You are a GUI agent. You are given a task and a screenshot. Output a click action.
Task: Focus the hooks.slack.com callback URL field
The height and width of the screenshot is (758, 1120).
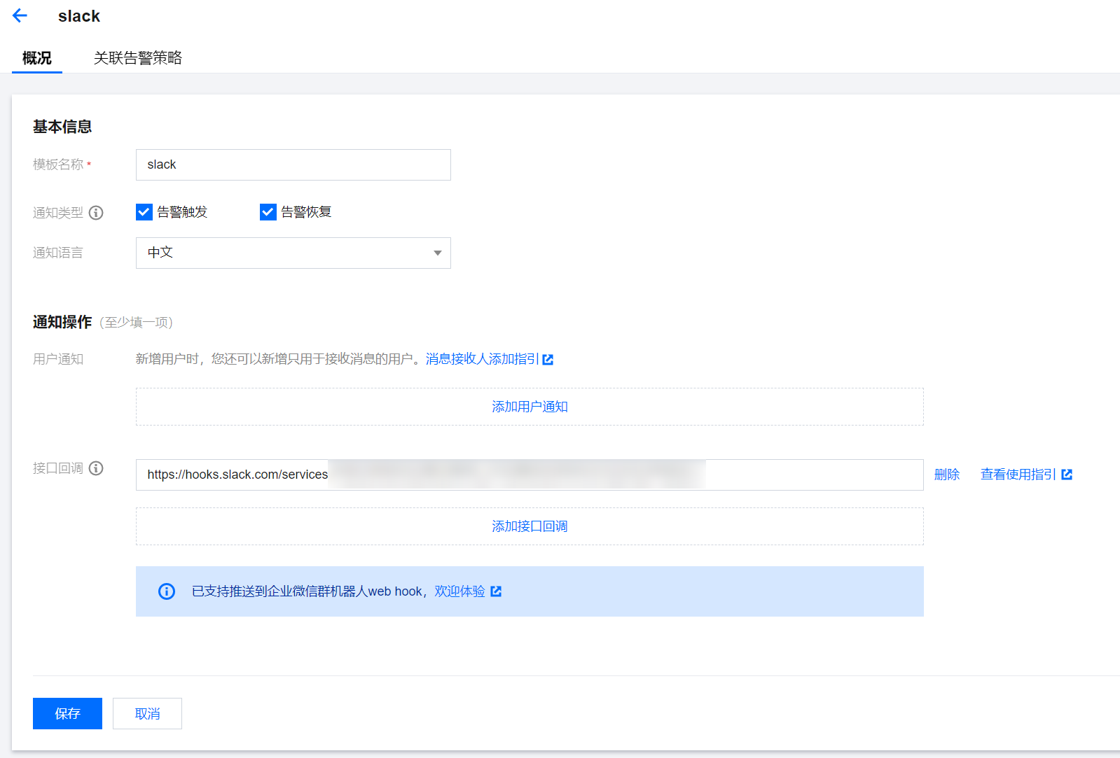coord(530,475)
